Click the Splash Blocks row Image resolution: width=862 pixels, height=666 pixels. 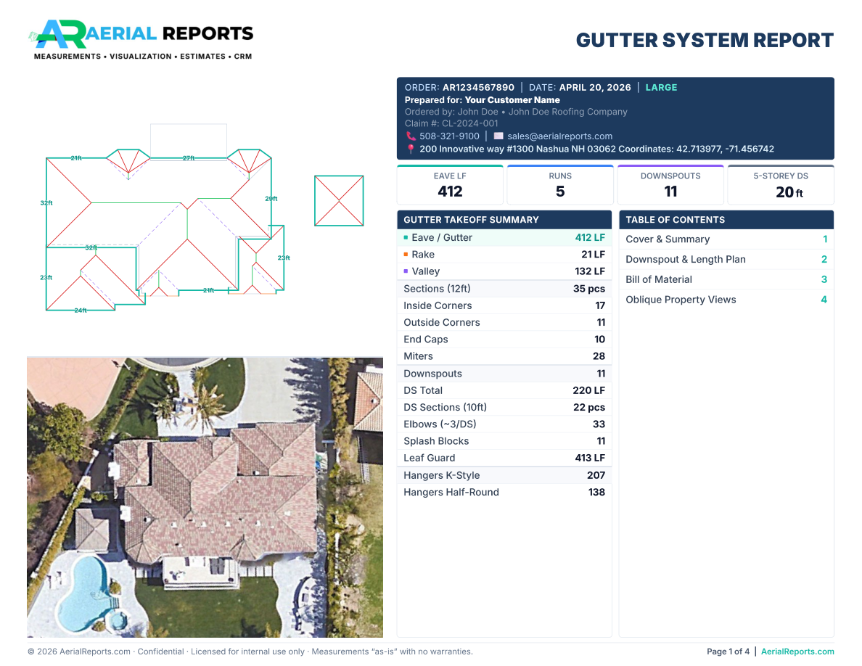(504, 441)
